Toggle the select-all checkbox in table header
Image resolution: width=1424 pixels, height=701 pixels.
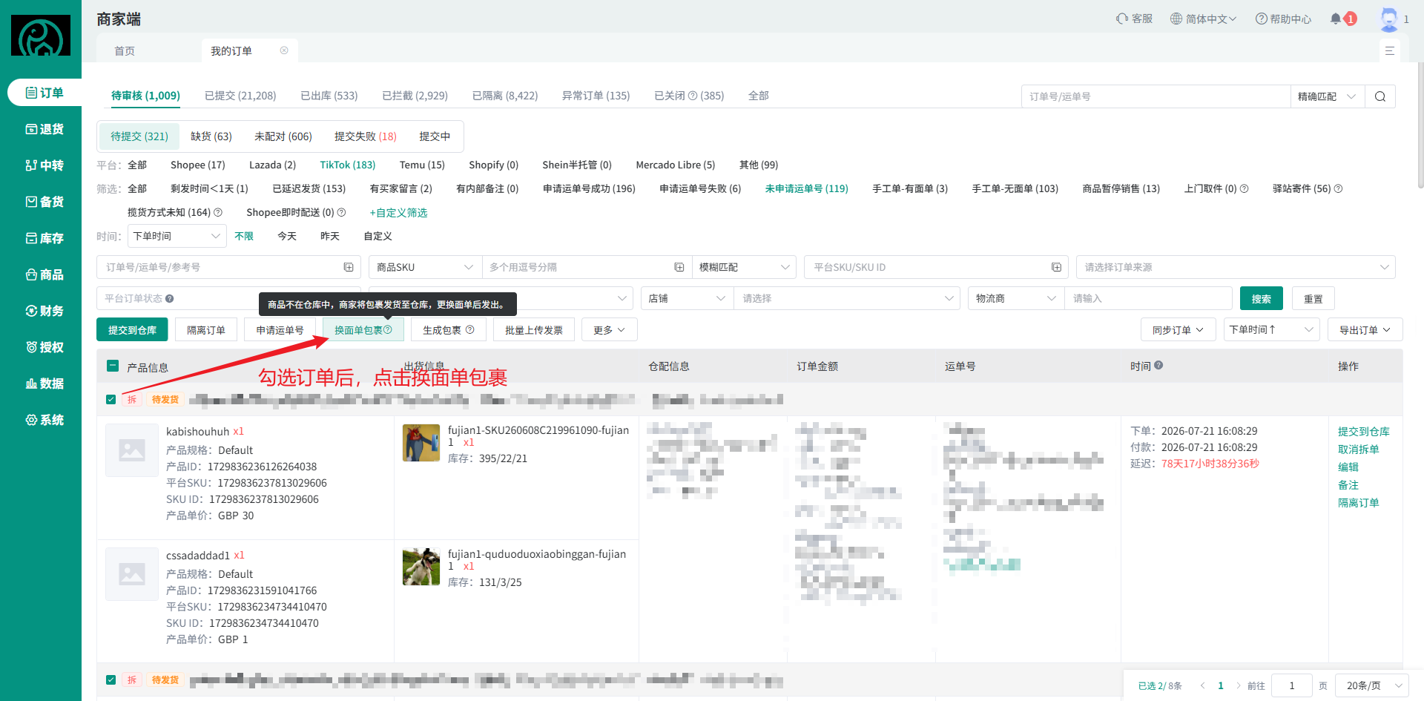click(113, 366)
